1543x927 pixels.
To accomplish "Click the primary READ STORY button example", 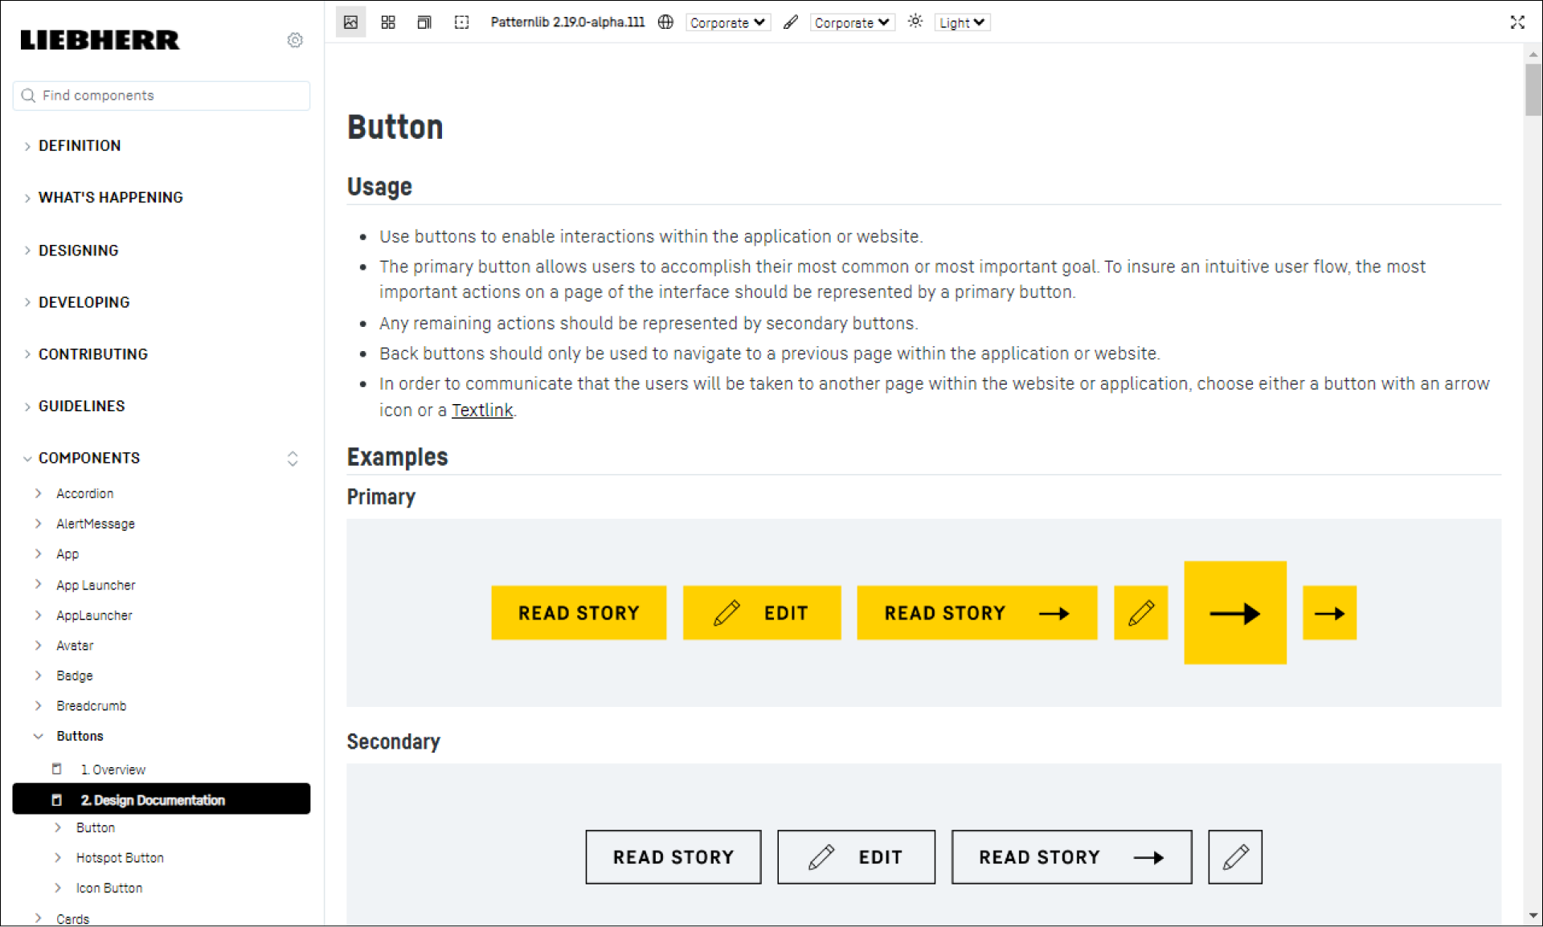I will click(578, 612).
